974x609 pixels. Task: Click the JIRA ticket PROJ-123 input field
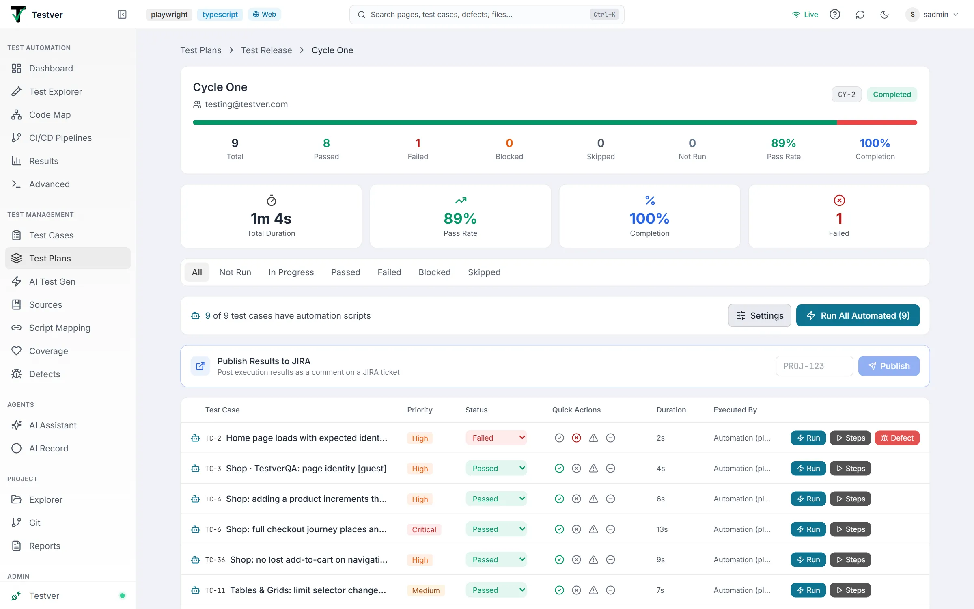[x=814, y=366]
